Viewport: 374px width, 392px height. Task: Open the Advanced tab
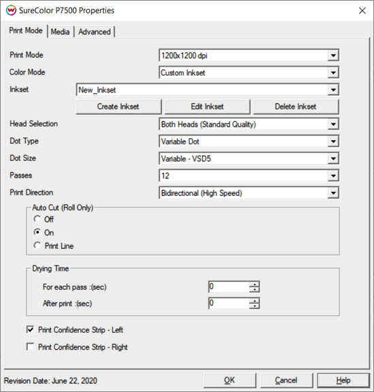point(95,32)
